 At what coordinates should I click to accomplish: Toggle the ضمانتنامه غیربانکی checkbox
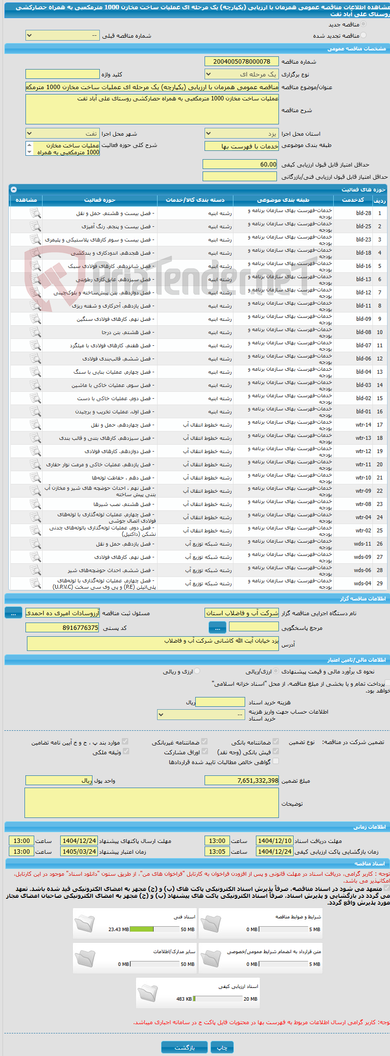(x=205, y=742)
